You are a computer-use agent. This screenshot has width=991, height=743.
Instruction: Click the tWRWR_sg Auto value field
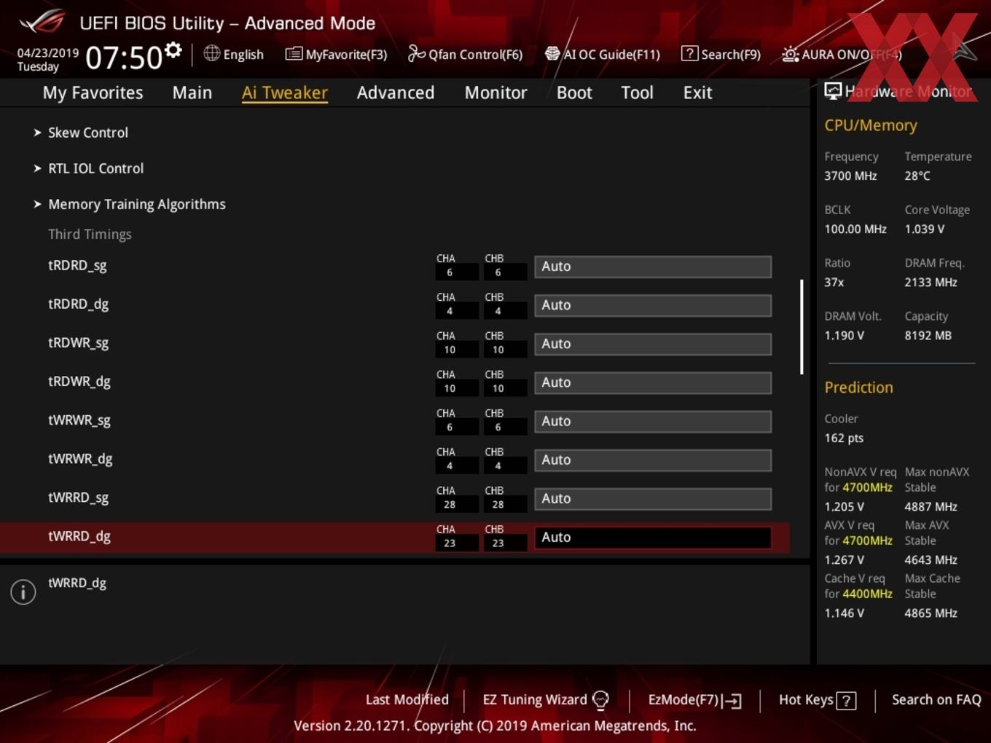653,421
